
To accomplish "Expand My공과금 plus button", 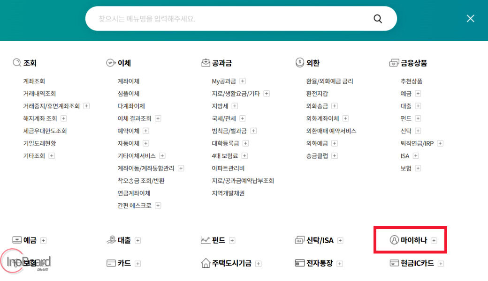I will 243,81.
